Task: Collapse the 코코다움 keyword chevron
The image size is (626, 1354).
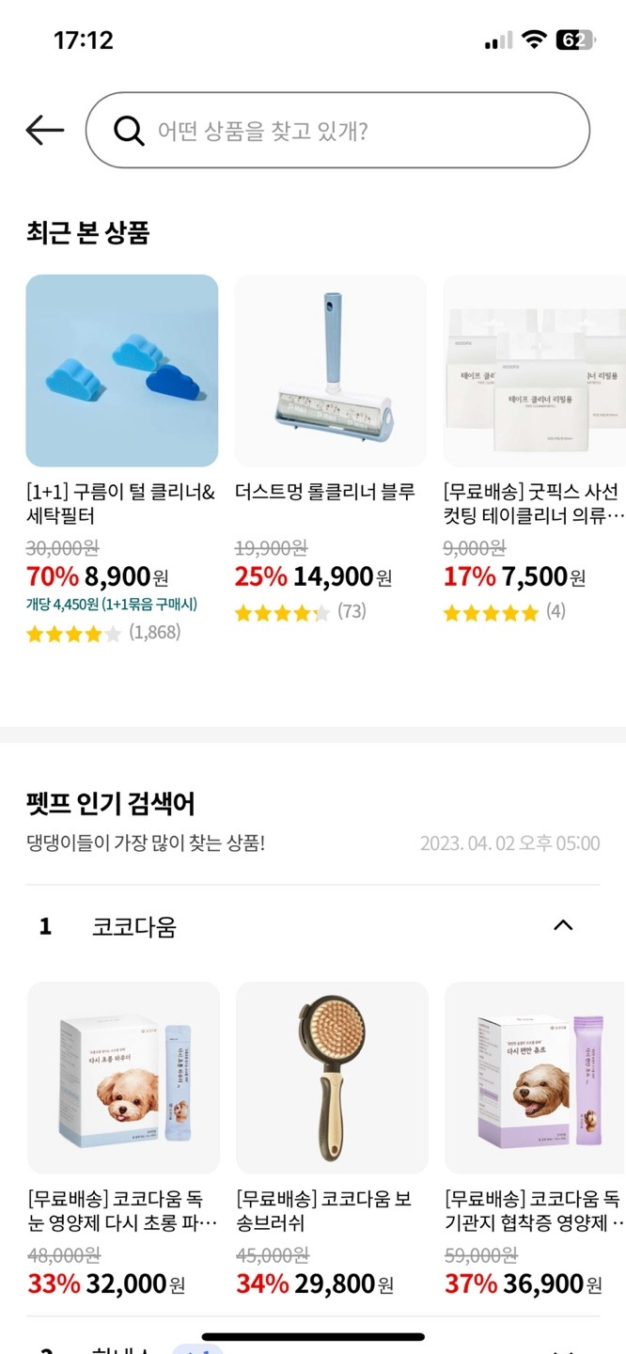Action: (x=563, y=925)
